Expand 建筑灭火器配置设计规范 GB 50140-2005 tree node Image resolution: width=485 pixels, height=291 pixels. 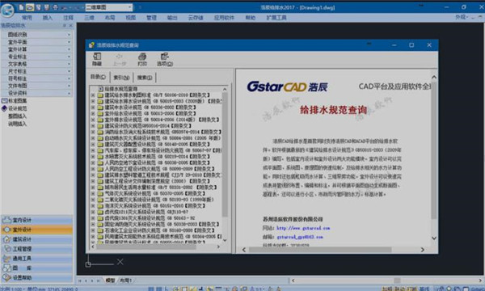[x=93, y=145]
